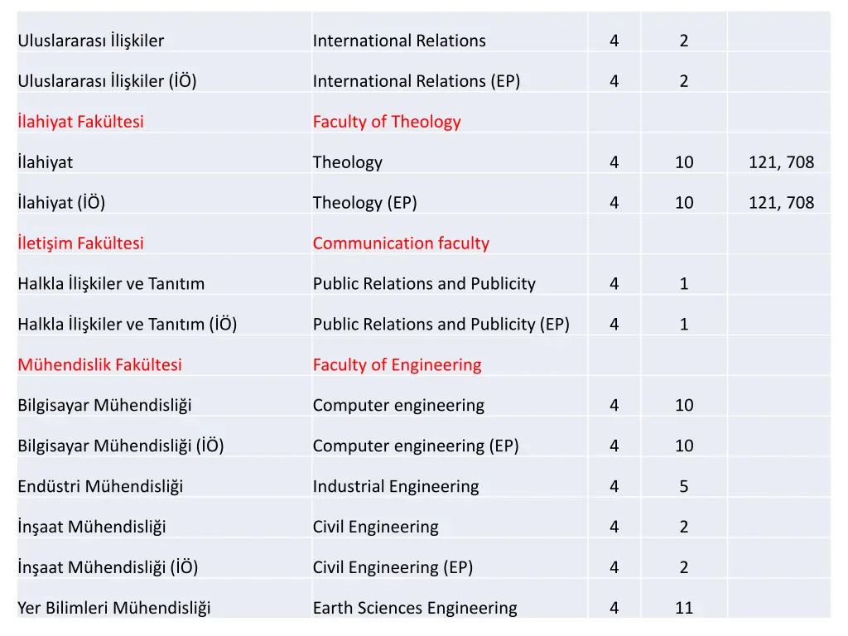This screenshot has height=636, width=848.
Task: Click the Faculty of Theology heading
Action: pyautogui.click(x=387, y=122)
